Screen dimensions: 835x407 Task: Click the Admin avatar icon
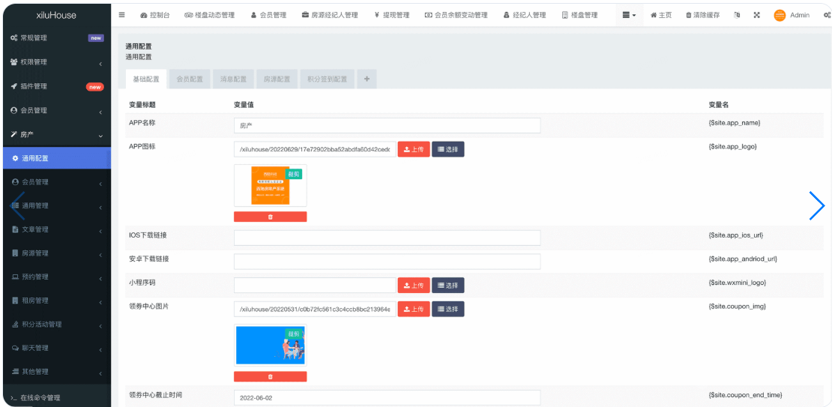coord(780,15)
